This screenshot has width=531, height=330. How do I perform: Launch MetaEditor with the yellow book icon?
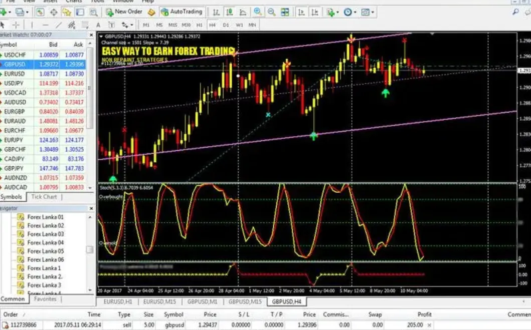click(151, 12)
